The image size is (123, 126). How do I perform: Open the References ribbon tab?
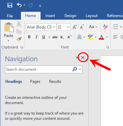tap(115, 16)
